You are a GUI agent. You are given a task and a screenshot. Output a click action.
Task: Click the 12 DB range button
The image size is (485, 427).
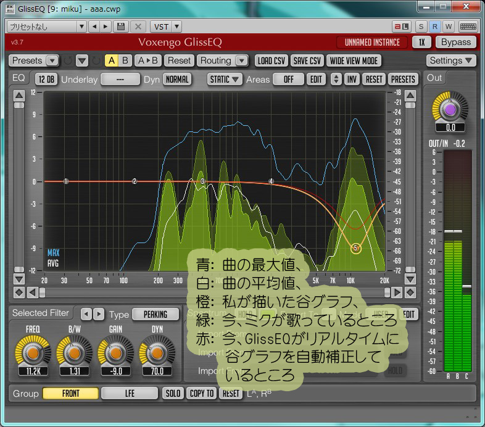coord(46,79)
